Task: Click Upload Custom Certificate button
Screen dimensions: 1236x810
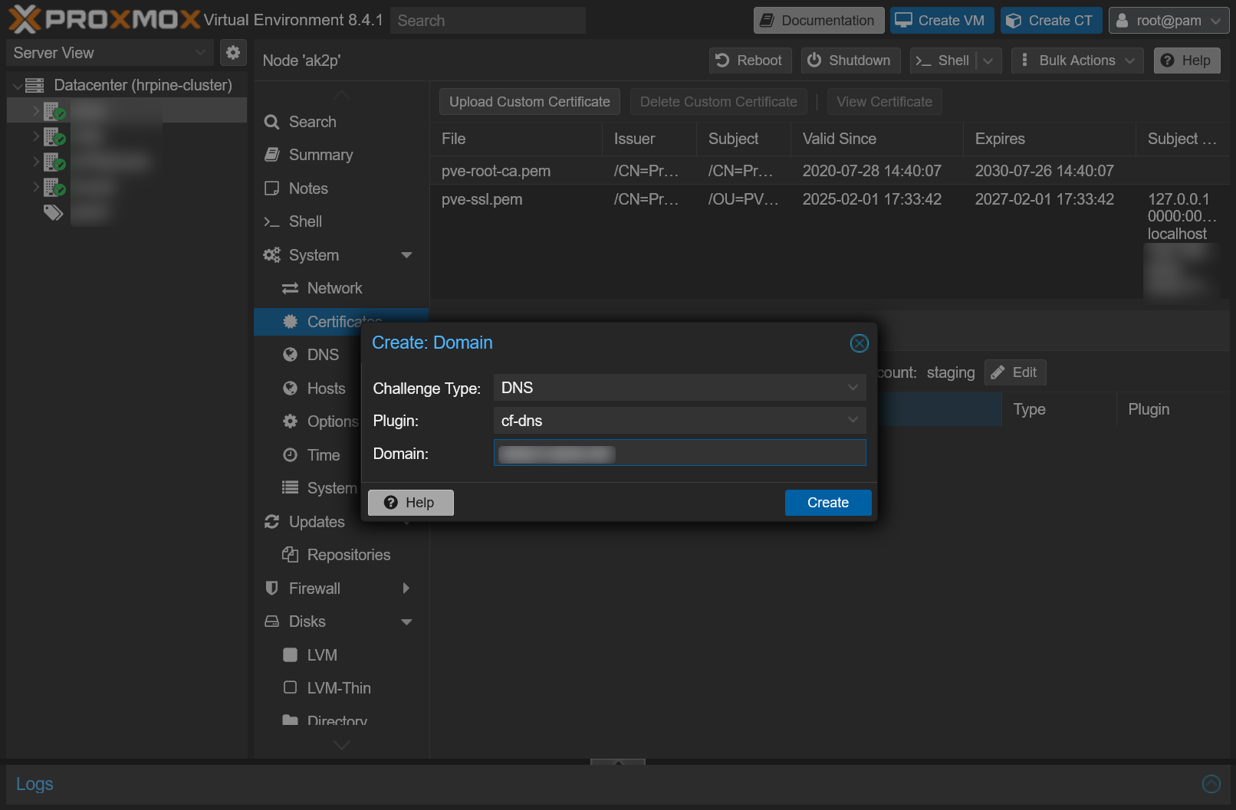Action: pyautogui.click(x=530, y=102)
